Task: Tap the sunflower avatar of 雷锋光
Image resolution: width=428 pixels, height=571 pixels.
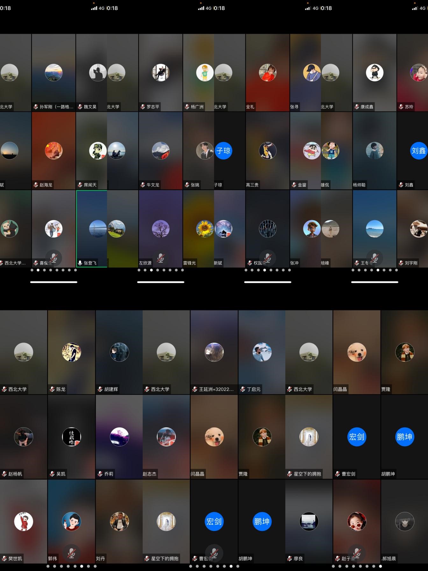Action: 204,229
